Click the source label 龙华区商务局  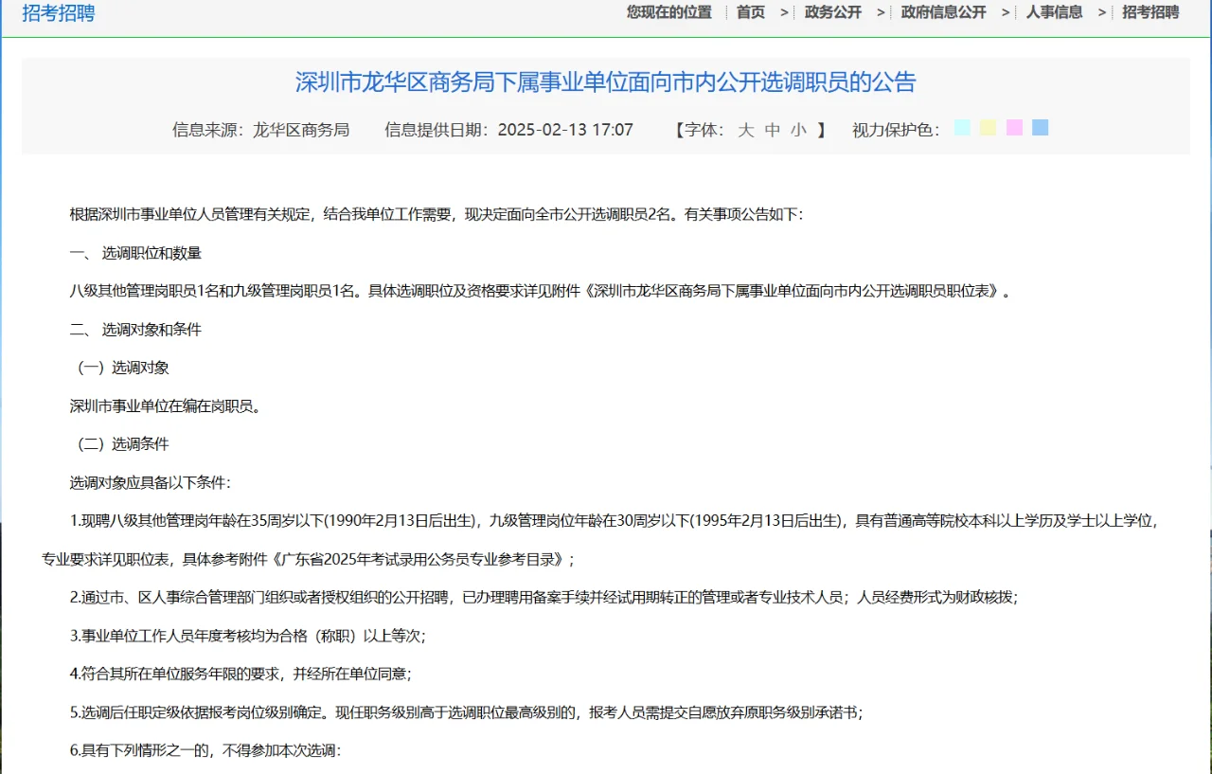coord(303,129)
